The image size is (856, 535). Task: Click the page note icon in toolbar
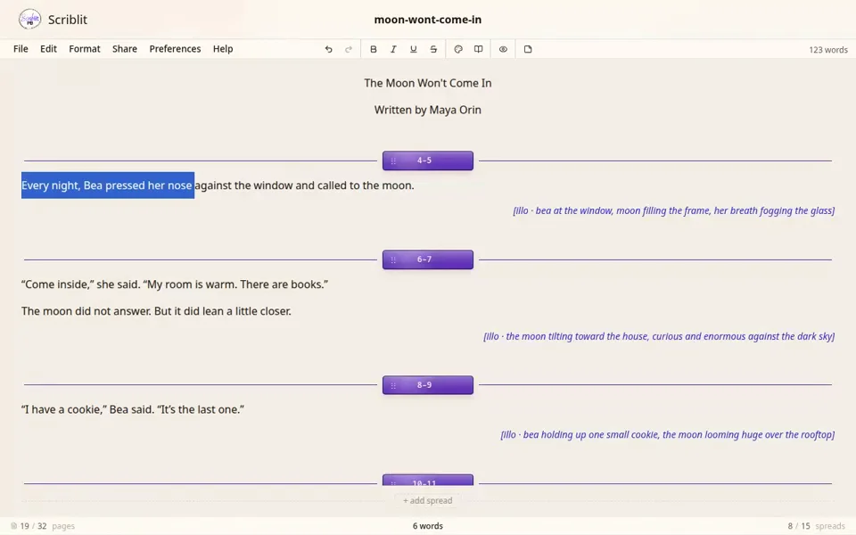click(528, 49)
